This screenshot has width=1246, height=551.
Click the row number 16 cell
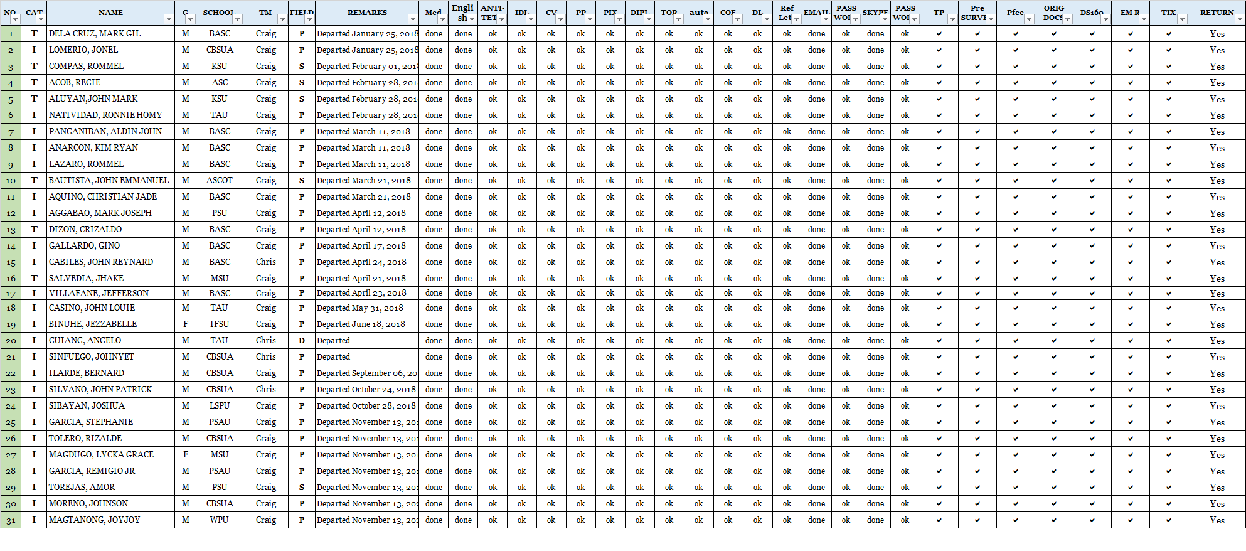pos(11,279)
